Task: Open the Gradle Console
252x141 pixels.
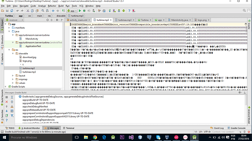Action: [237, 128]
